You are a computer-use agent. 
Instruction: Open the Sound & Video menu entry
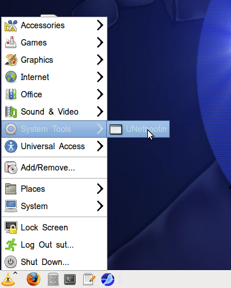(x=54, y=112)
